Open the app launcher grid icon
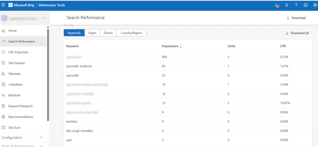The width and height of the screenshot is (318, 147). pos(3,5)
